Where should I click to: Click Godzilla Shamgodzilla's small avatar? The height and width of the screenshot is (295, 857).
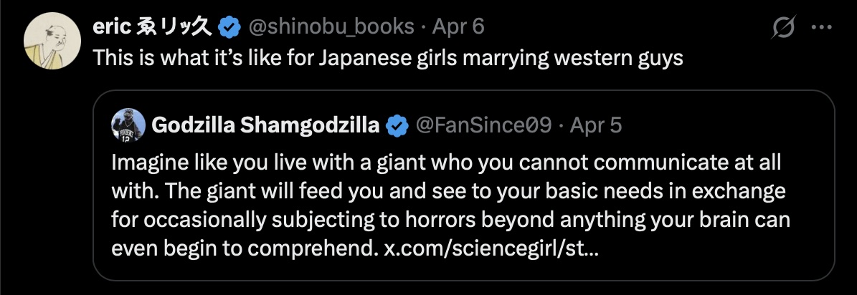(x=128, y=125)
